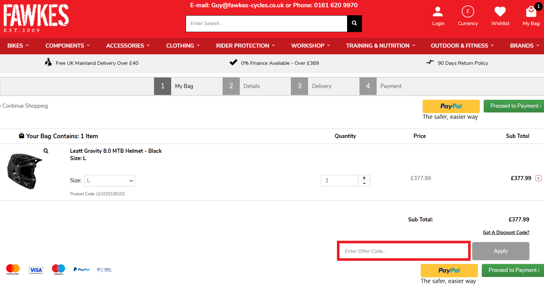
Task: Click top Proceed to Payment button
Action: [x=514, y=106]
